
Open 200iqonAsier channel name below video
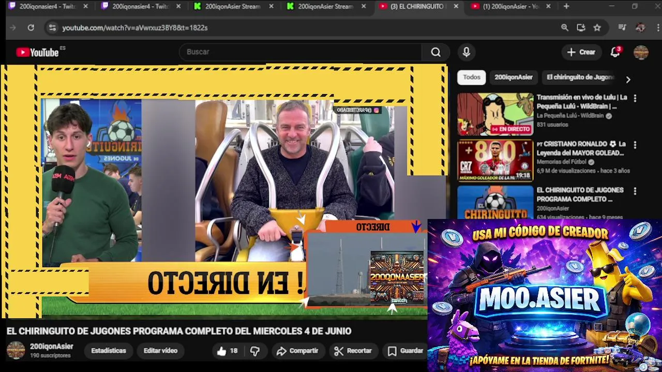51,347
